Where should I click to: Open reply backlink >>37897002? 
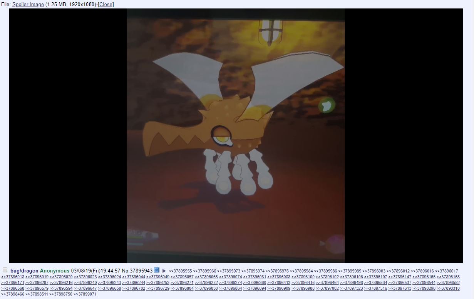point(327,289)
